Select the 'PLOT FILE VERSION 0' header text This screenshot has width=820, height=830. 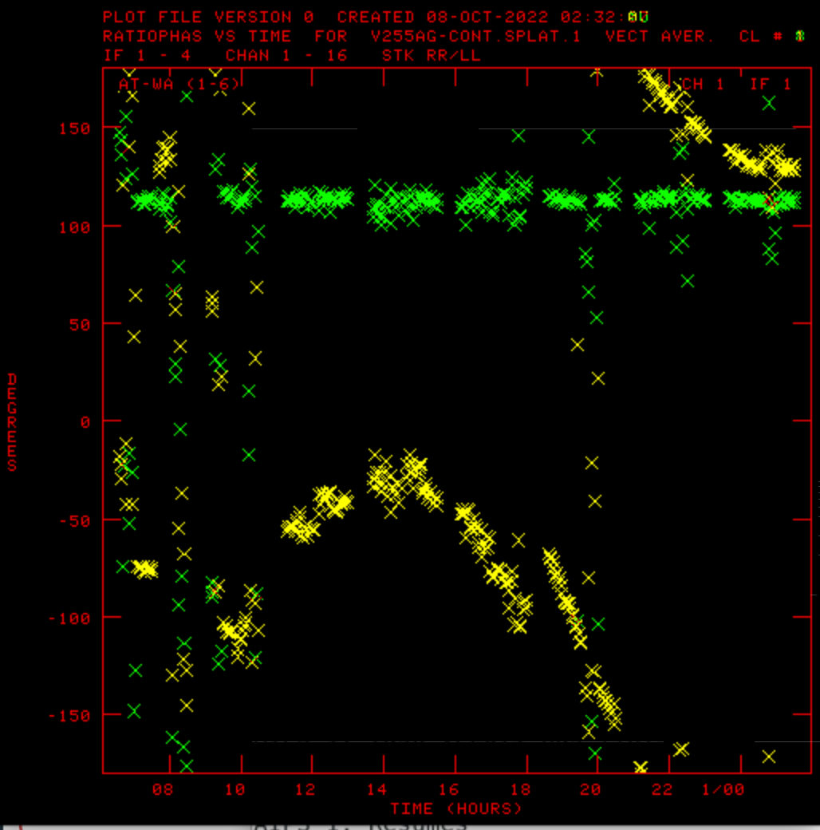[x=208, y=17]
